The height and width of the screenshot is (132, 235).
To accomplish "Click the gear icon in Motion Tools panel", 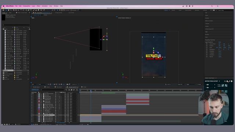I will [x=232, y=81].
